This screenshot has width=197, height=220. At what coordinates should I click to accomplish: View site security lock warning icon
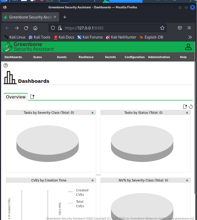(x=60, y=28)
